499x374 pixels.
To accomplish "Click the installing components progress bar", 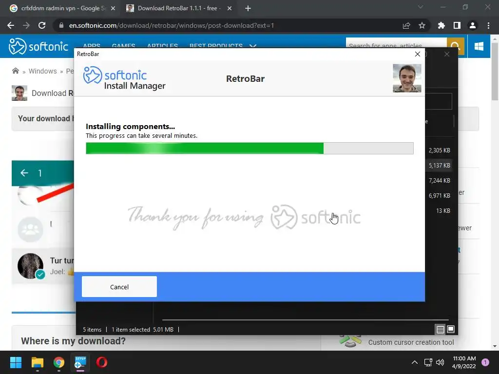I will point(249,148).
